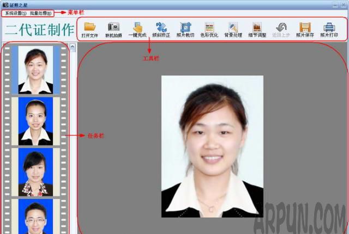Open the 色彩优化 color optimization tool
This screenshot has height=234, width=349.
coord(209,29)
